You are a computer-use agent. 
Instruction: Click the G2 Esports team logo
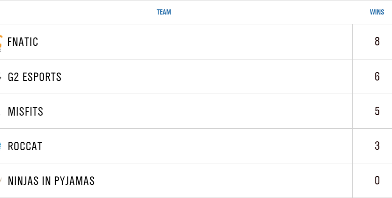click(x=1, y=77)
